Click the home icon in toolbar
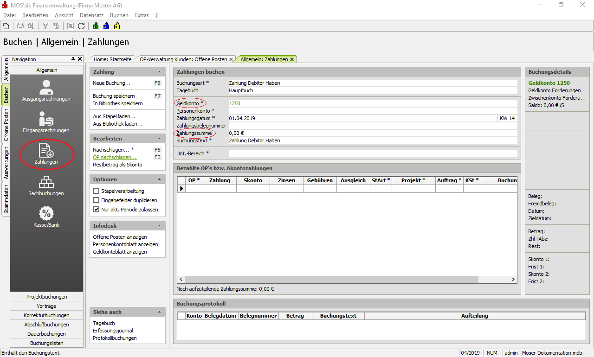 click(6, 26)
